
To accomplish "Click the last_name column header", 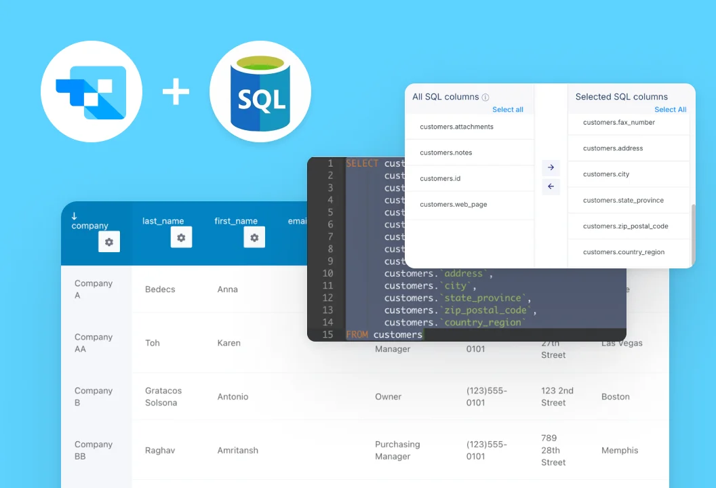I will pyautogui.click(x=163, y=221).
